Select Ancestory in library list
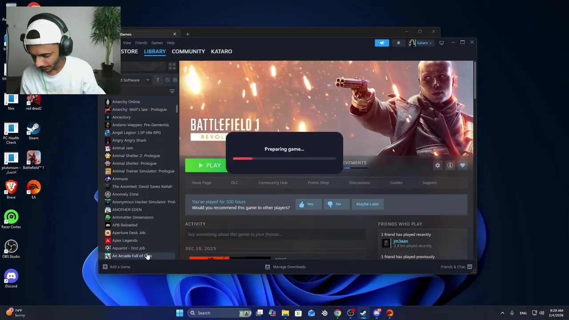Viewport: 569px width, 320px height. point(121,117)
